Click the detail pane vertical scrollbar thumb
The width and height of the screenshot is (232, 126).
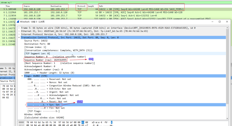(227, 66)
